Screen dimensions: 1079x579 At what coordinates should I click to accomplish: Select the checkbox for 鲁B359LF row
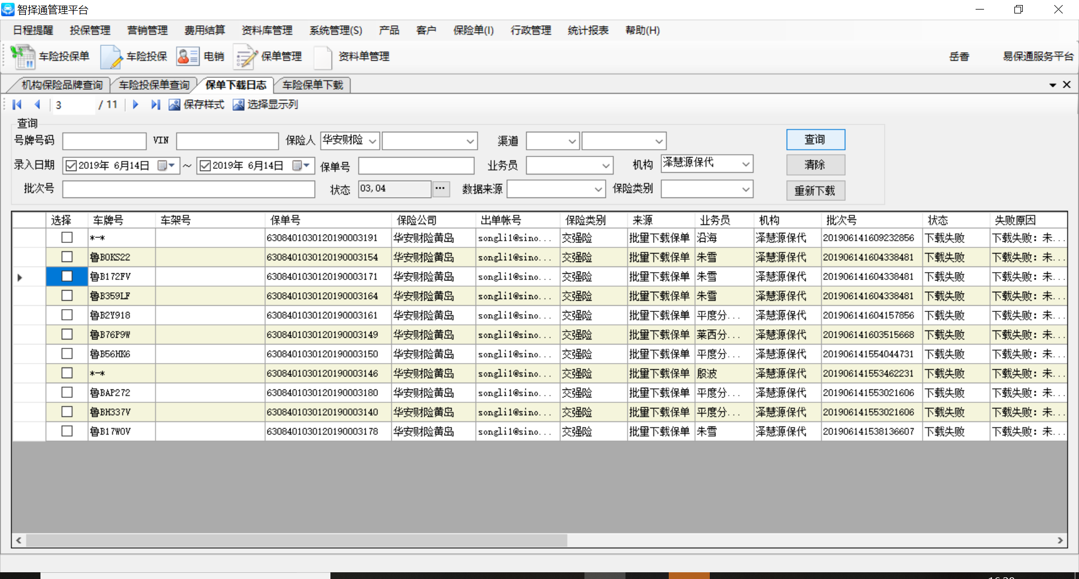tap(67, 296)
